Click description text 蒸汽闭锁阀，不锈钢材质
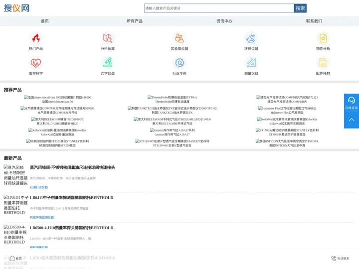Screen dimensions: 359x269 [x=63, y=178]
